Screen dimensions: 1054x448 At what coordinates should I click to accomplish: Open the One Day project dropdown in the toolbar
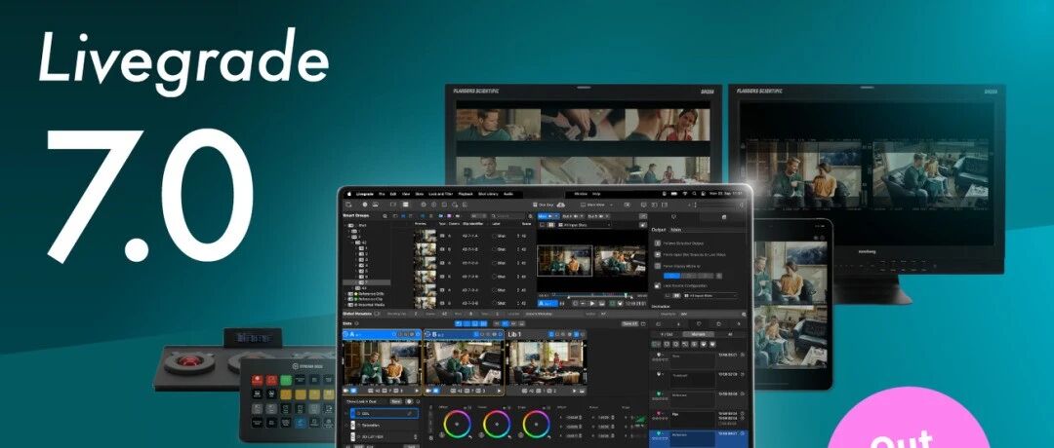tap(544, 205)
